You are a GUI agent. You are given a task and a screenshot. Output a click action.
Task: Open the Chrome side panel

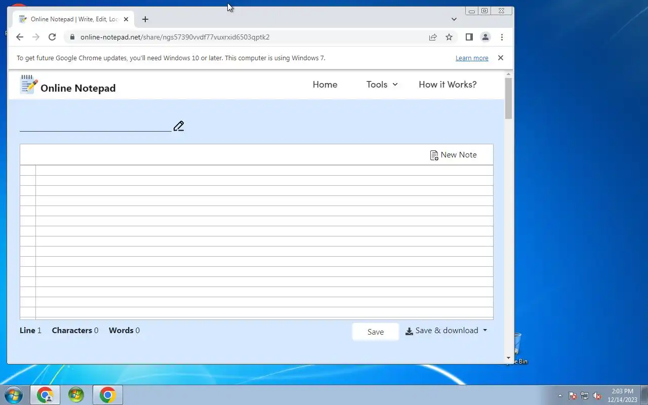469,37
